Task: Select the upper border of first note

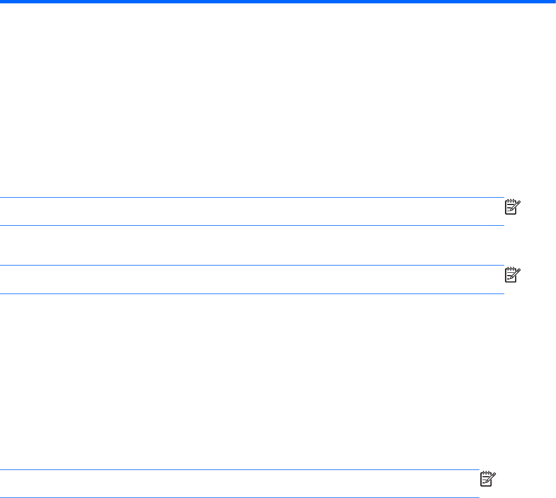Action: [247, 197]
